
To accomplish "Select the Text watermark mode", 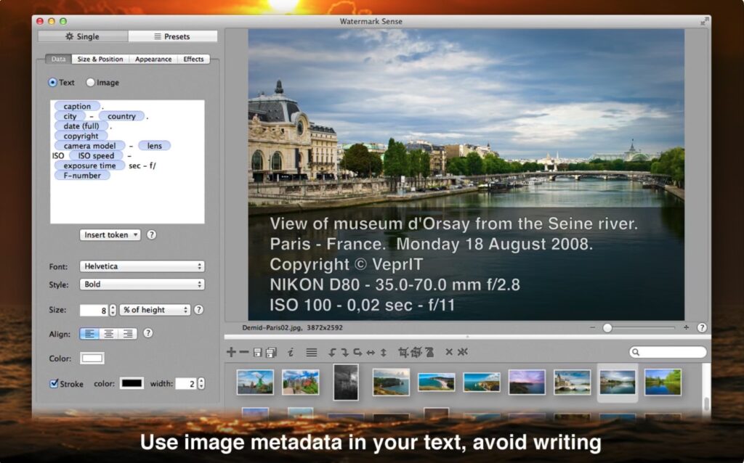I will (x=52, y=82).
